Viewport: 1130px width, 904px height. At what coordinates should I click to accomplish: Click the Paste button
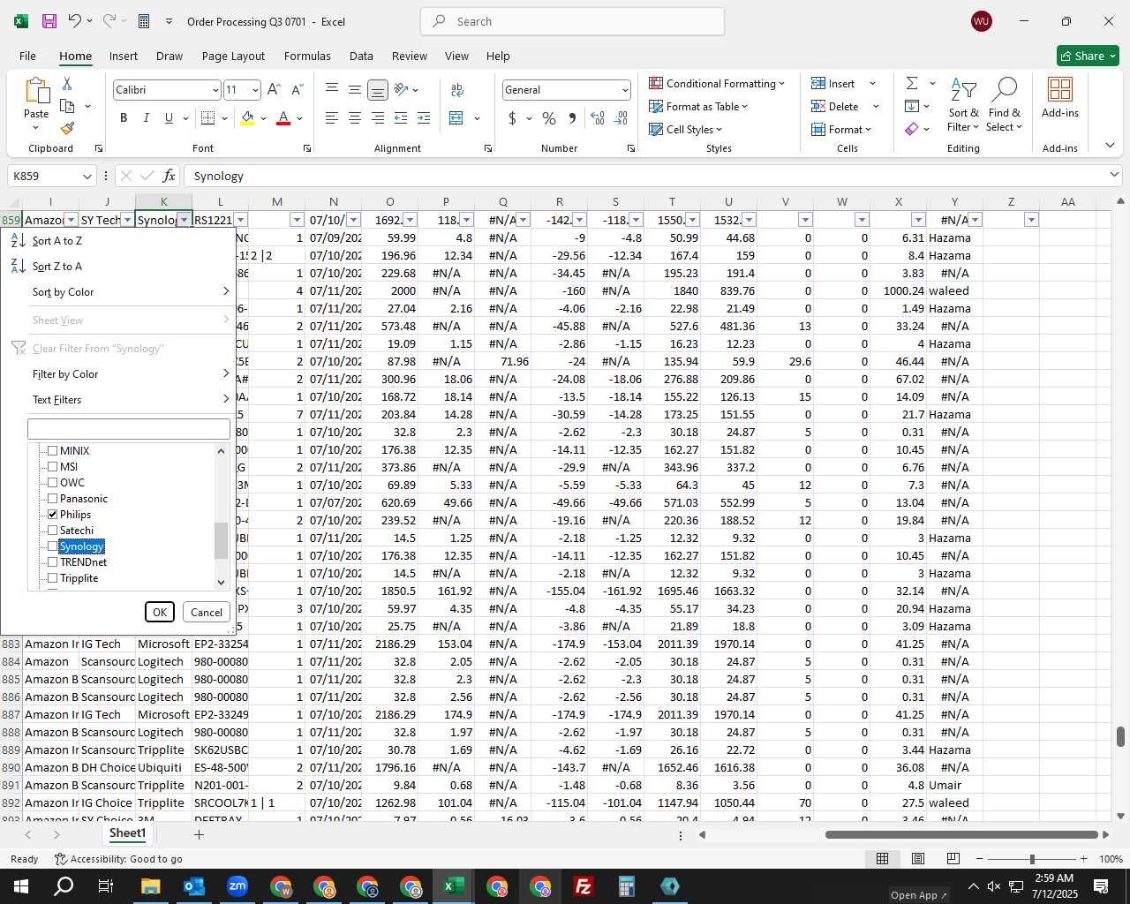point(36,105)
